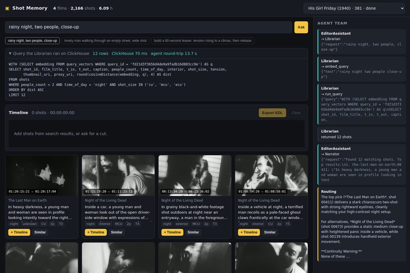The image size is (410, 273).
Task: Click the Timeline heading label
Action: [18, 112]
